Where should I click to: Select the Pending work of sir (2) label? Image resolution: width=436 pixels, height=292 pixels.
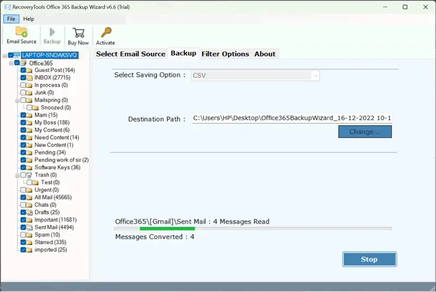(62, 160)
